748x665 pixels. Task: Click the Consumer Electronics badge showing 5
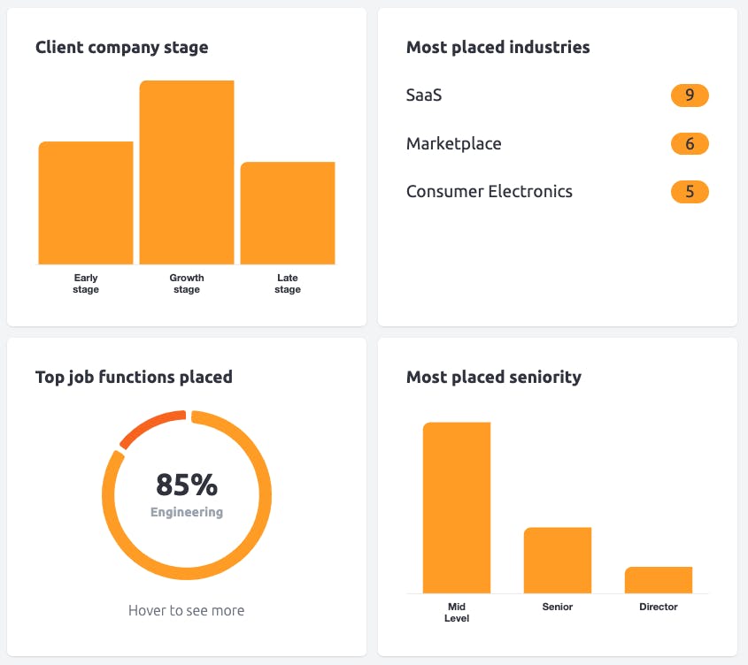tap(690, 192)
